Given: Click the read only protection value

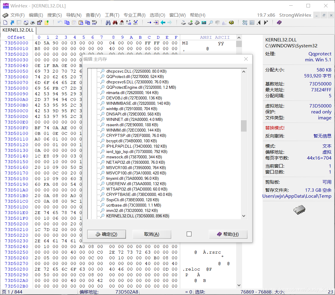Looking at the screenshot, I should [321, 112].
